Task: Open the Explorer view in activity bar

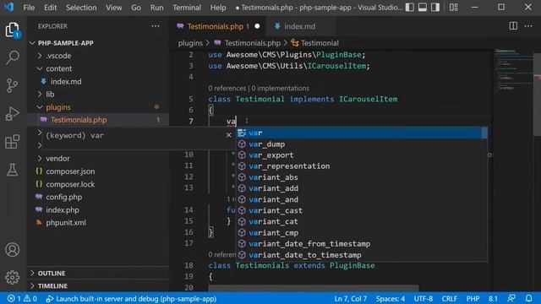Action: [13, 30]
